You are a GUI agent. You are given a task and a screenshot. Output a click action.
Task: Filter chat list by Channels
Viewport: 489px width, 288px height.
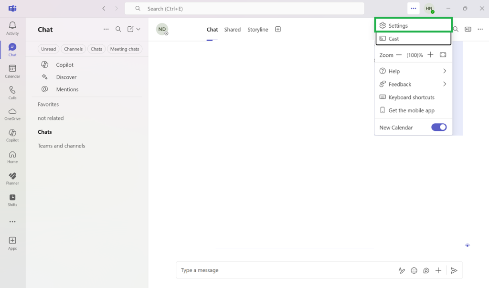pyautogui.click(x=73, y=49)
